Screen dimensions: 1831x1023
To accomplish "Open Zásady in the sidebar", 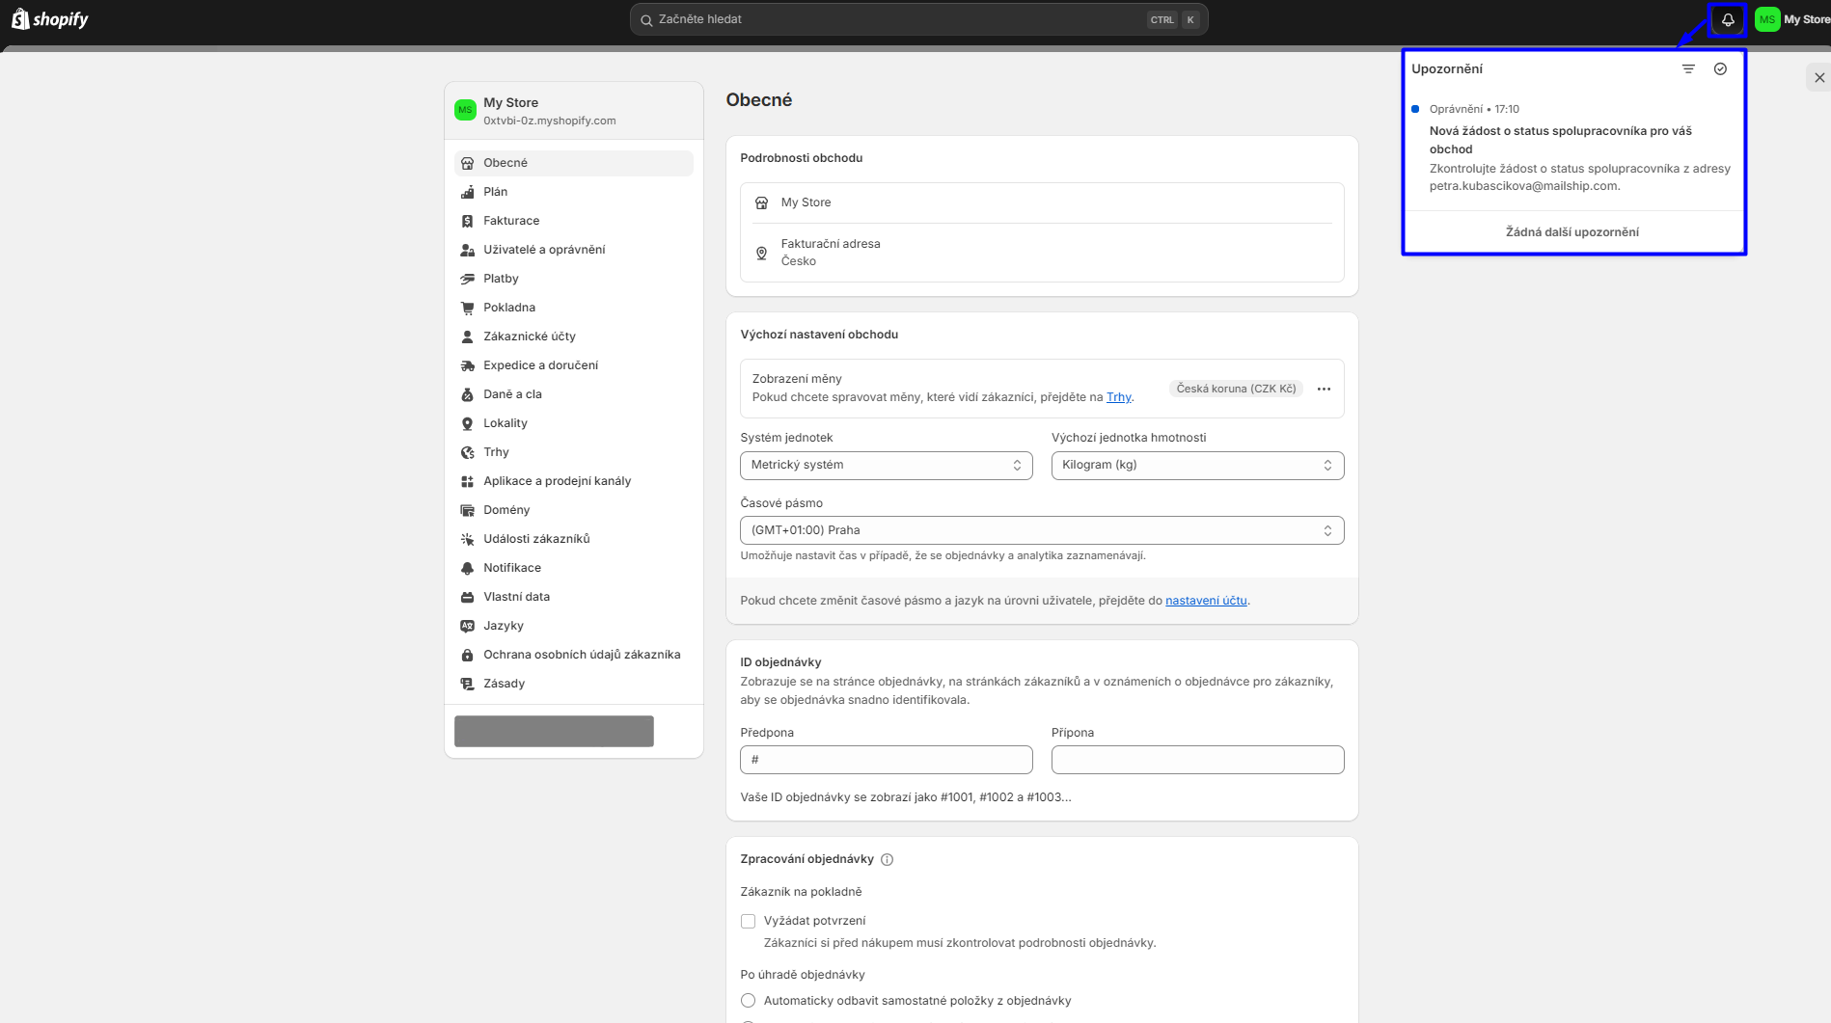I will point(573,684).
